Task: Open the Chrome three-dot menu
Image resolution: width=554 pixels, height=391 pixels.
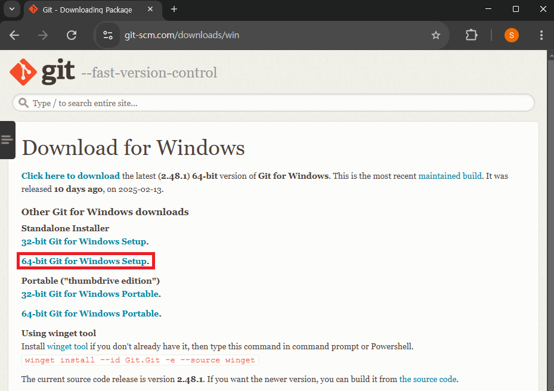Action: pos(541,35)
